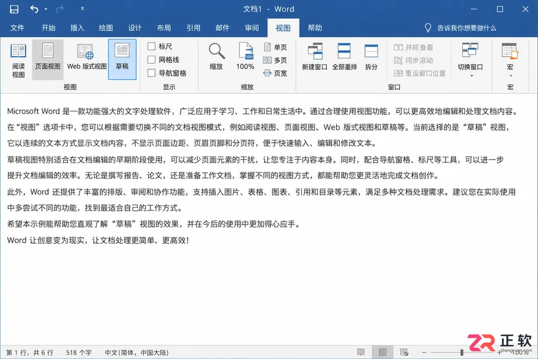
Task: Click the language indicator 中文(简体，中国大陆)
Action: coord(136,352)
